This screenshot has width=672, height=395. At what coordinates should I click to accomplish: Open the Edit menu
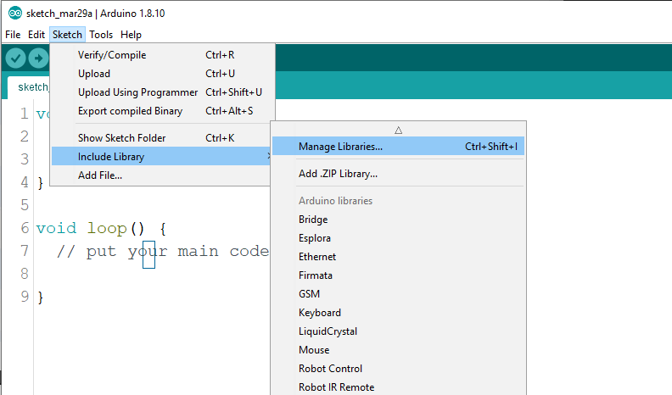[36, 35]
